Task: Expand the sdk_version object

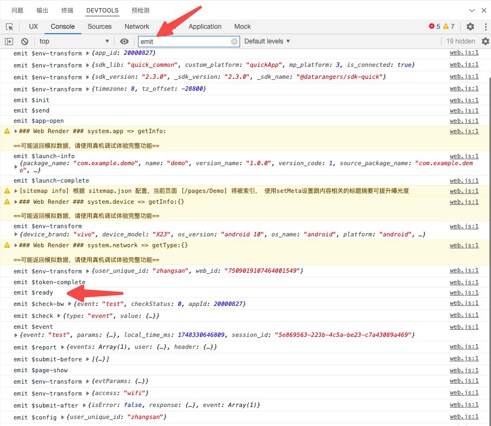Action: pyautogui.click(x=88, y=77)
